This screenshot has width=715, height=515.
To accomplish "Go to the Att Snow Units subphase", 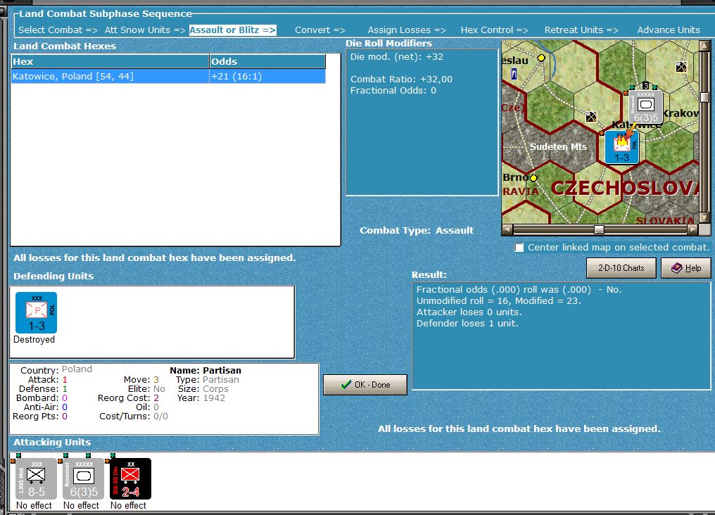I will click(145, 30).
